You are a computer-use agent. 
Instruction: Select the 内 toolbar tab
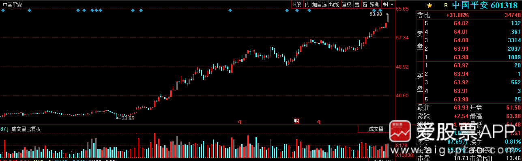pyautogui.click(x=307, y=4)
